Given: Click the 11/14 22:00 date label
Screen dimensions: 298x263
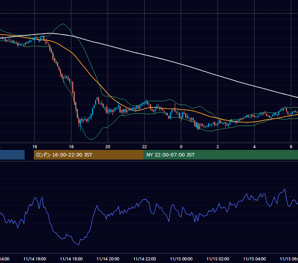Looking at the screenshot, I should click(x=145, y=259).
